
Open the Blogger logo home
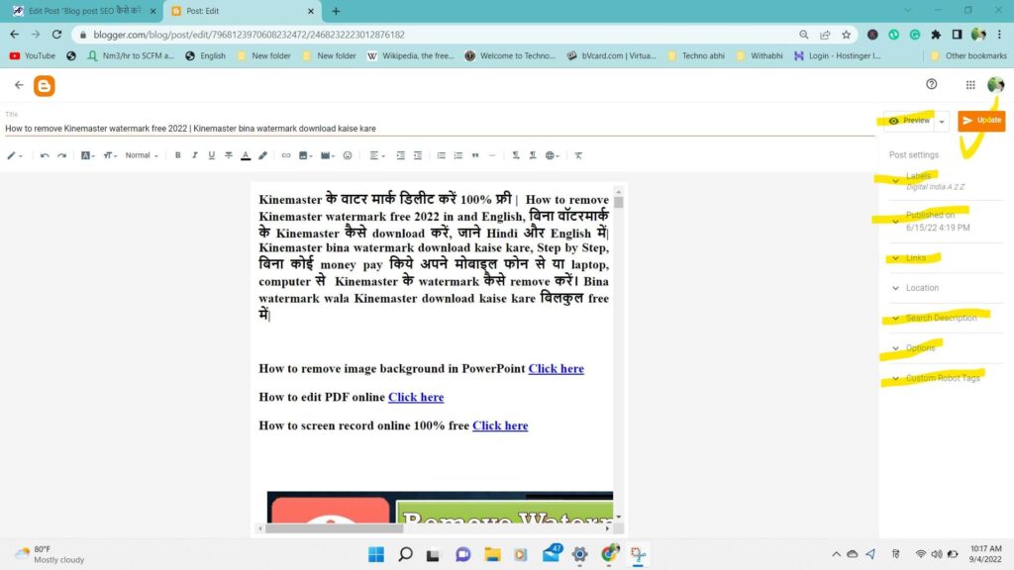tap(44, 85)
